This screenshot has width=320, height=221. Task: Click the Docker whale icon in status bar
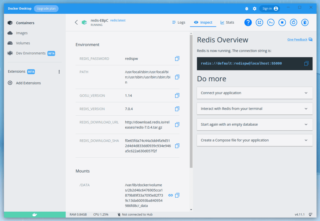(x=35, y=214)
